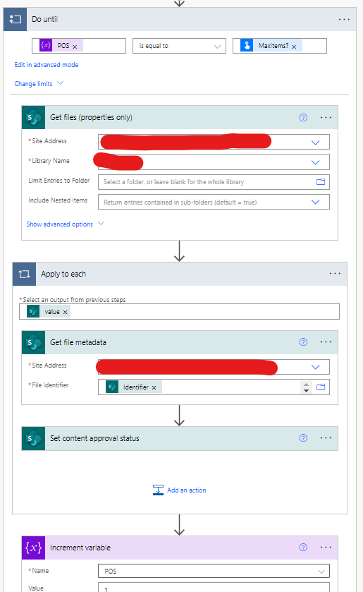Click the Apply to each title text

pyautogui.click(x=63, y=274)
